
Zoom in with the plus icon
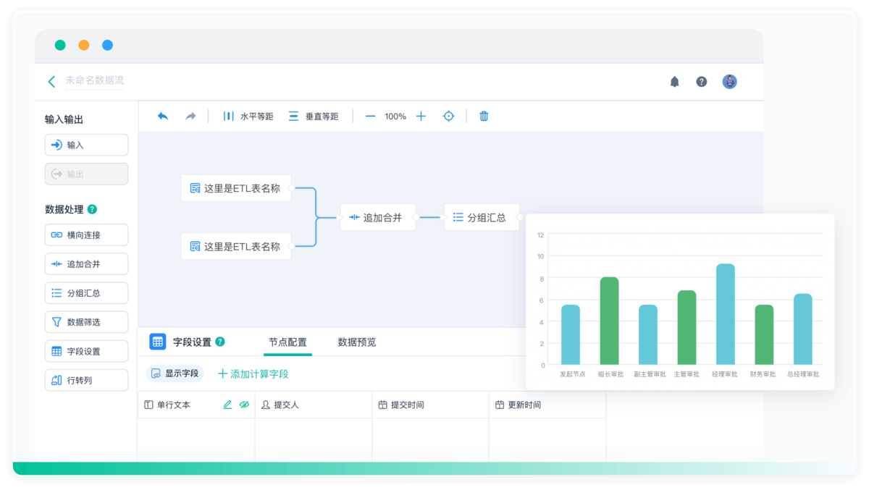coord(421,117)
